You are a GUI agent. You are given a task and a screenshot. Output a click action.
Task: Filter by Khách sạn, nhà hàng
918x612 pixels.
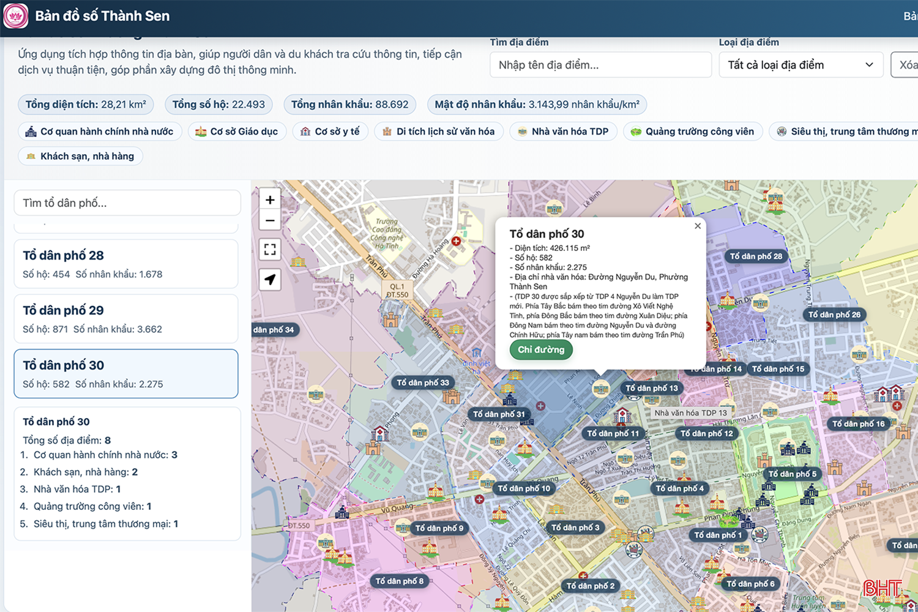[81, 157]
